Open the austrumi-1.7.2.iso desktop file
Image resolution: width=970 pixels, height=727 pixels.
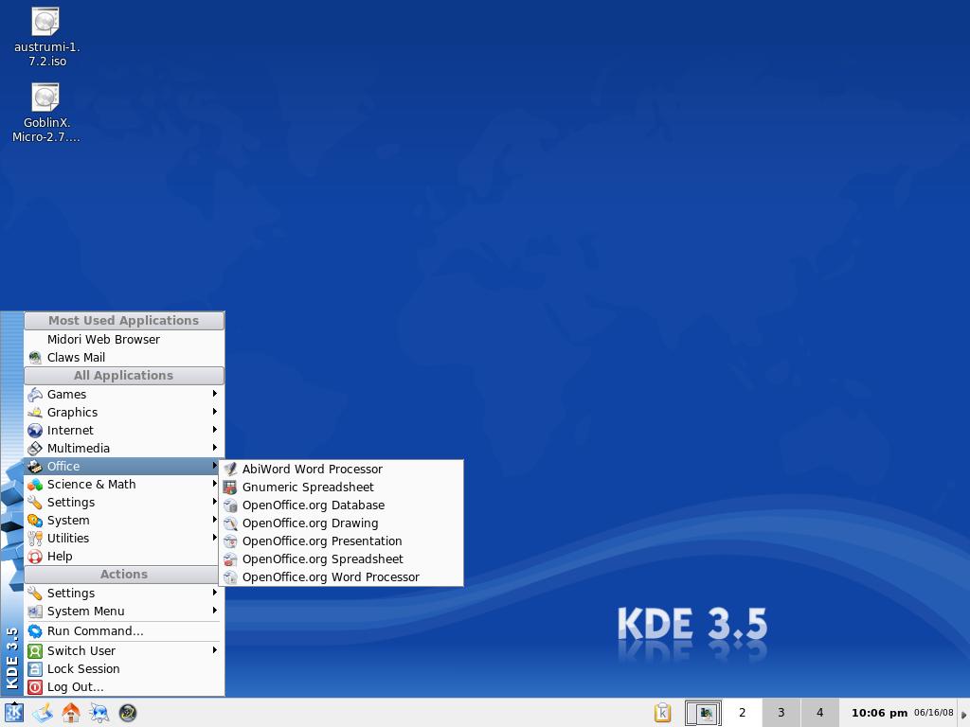click(45, 23)
